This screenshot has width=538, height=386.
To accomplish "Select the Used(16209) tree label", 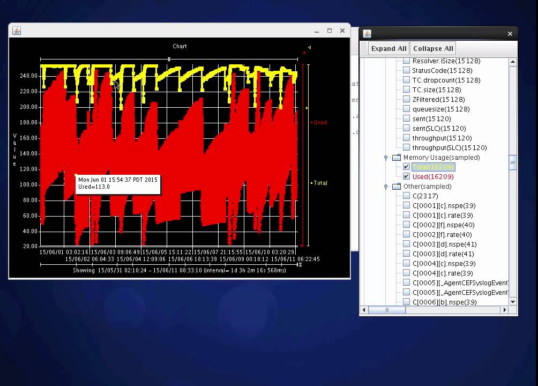I will click(x=433, y=176).
